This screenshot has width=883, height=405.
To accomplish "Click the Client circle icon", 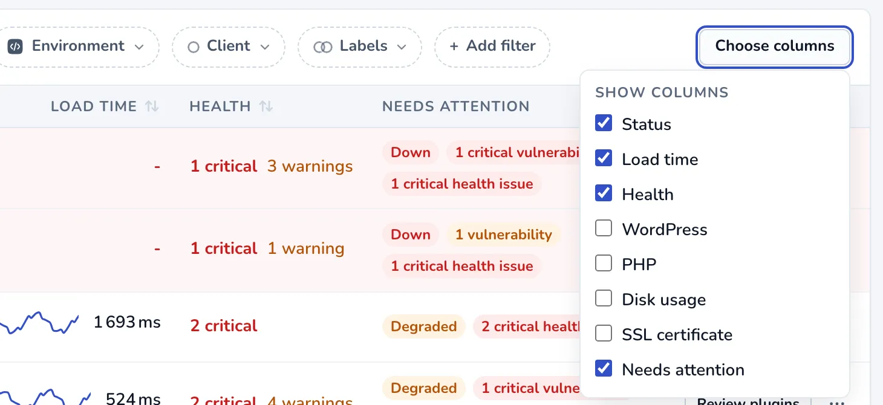I will point(194,47).
